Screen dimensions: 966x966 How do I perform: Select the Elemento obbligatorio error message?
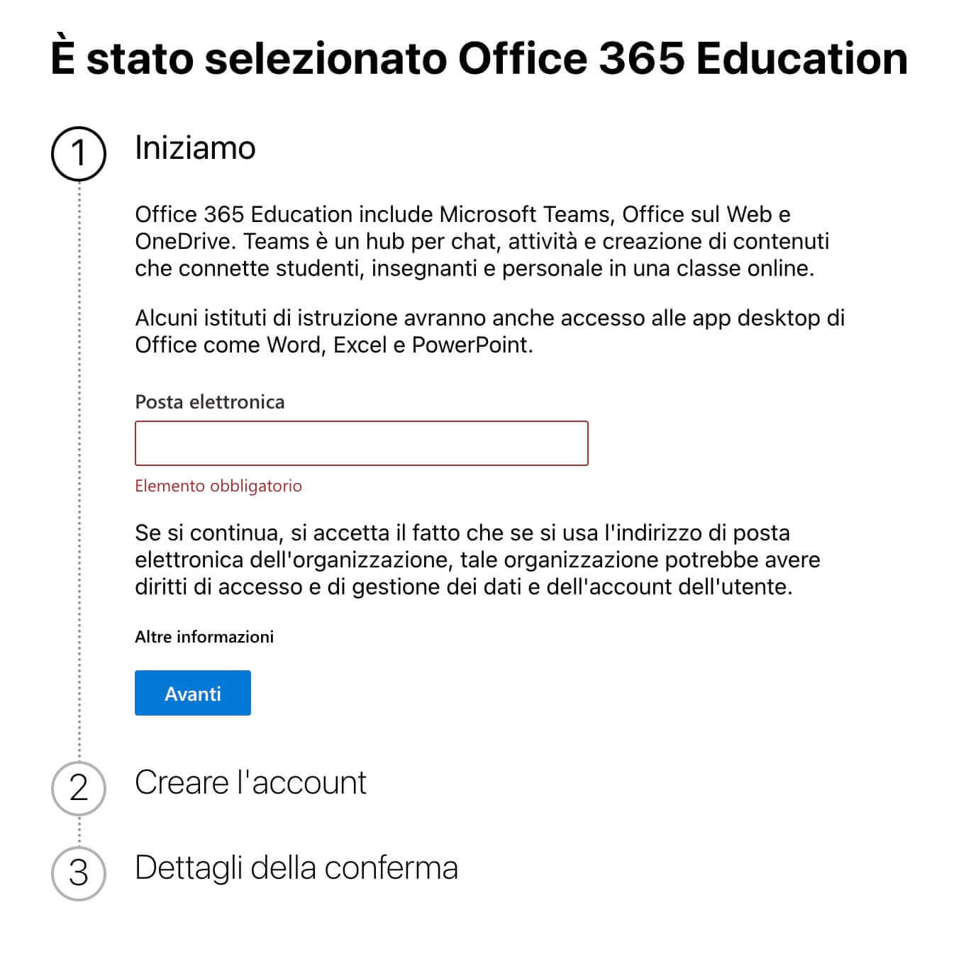point(218,487)
